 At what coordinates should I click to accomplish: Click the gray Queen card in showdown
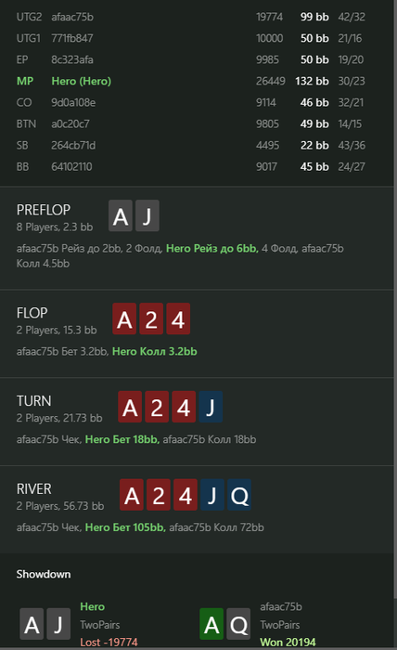click(238, 624)
